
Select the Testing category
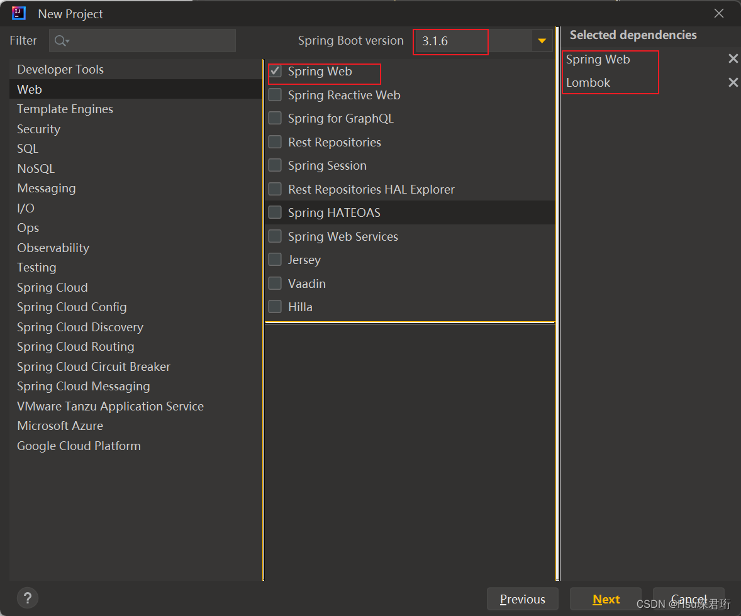point(136,268)
